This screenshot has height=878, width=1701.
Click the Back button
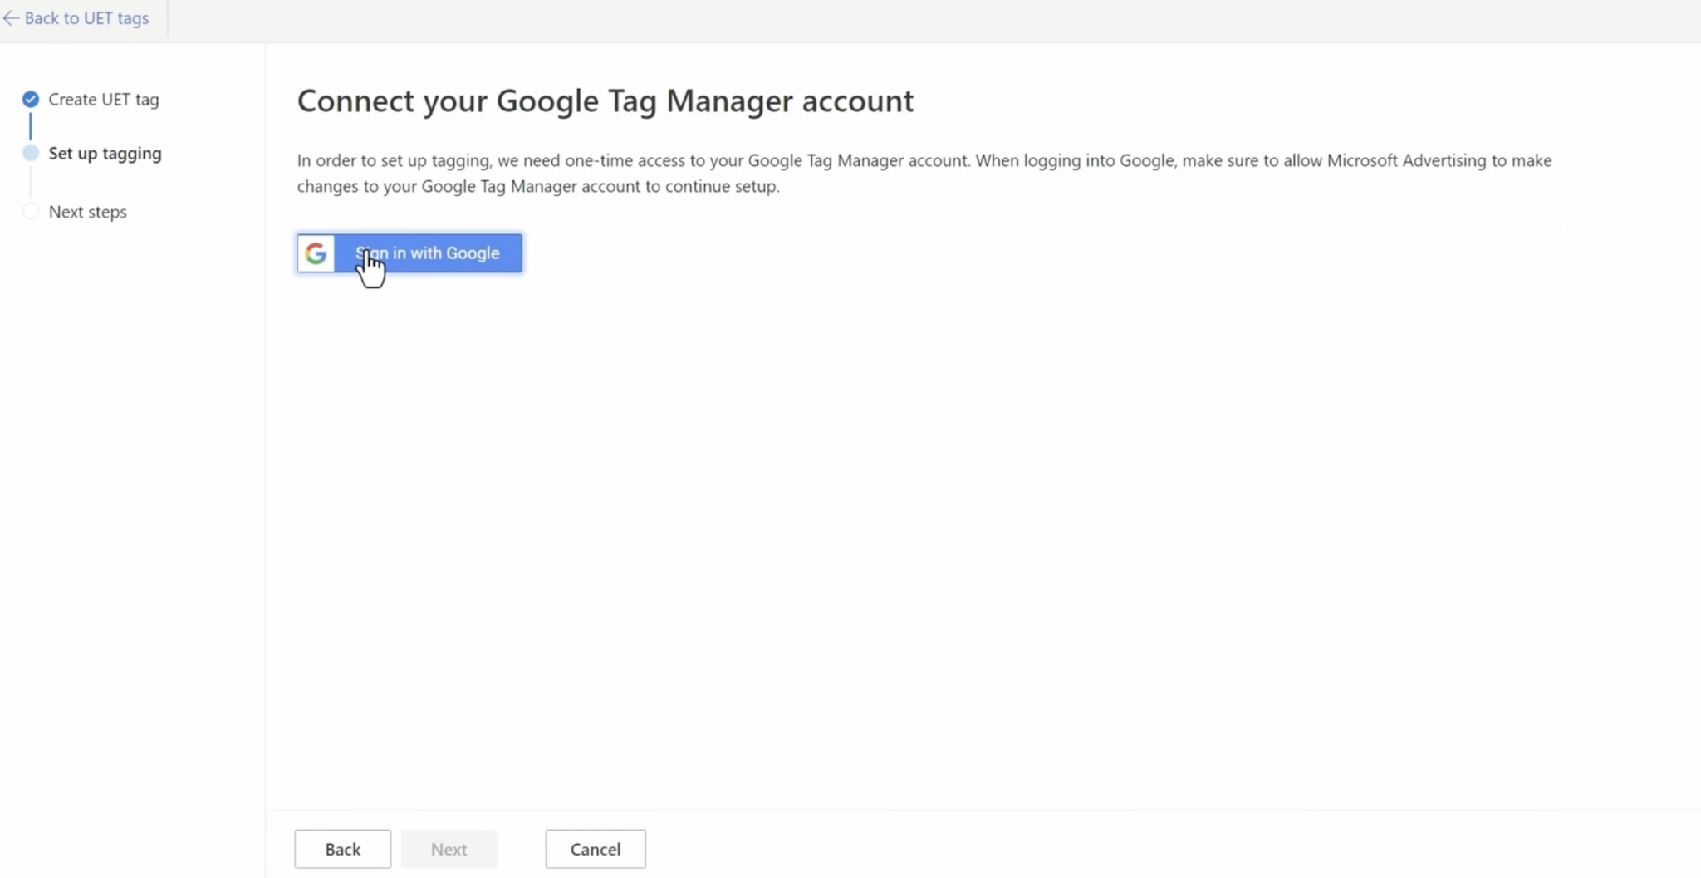[x=343, y=849]
